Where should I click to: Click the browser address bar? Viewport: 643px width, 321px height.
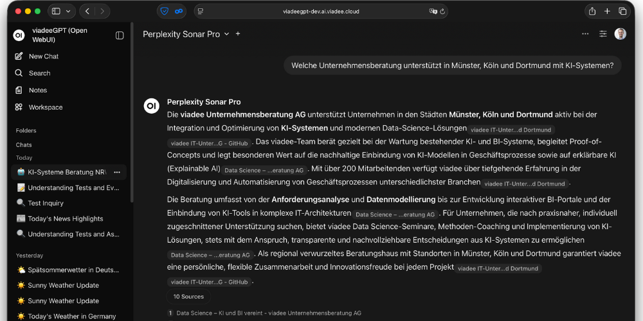[x=321, y=11]
